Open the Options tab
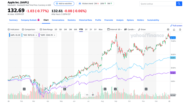This screenshot has height=104, width=186. tap(130, 20)
